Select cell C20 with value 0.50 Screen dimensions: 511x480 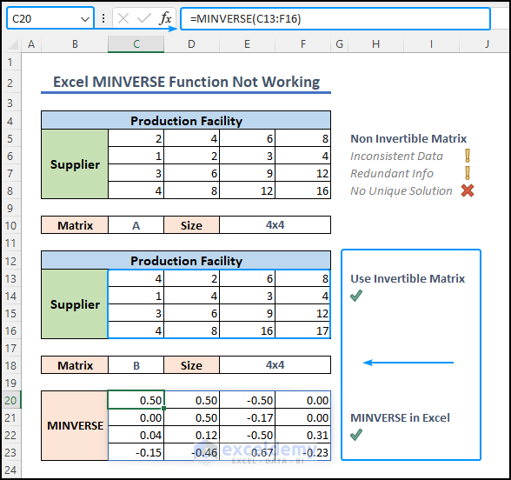pos(136,400)
